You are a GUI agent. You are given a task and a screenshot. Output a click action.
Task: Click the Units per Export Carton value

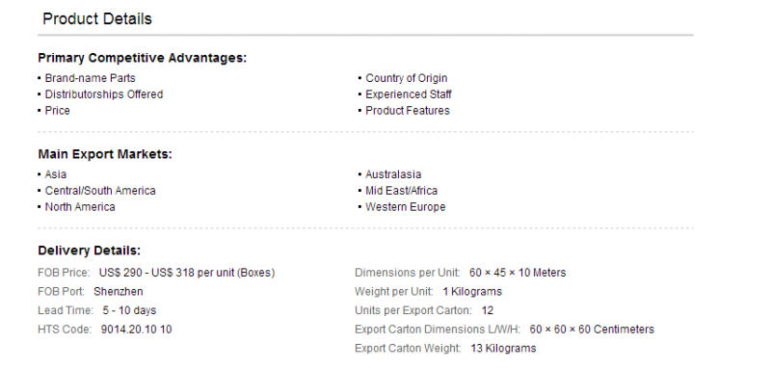pos(488,310)
